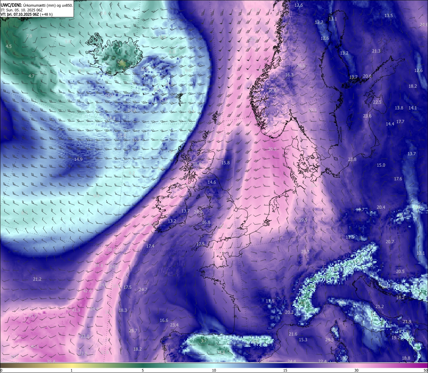Click the 39.5 value in the North Sea
This screenshot has width=428, height=373.
click(x=272, y=149)
